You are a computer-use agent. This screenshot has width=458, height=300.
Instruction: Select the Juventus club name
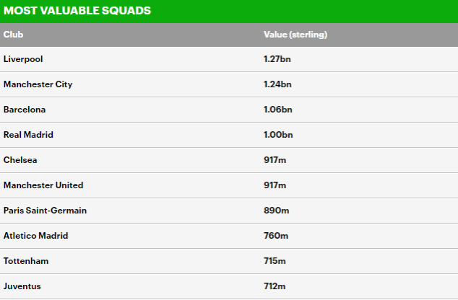[x=22, y=286]
